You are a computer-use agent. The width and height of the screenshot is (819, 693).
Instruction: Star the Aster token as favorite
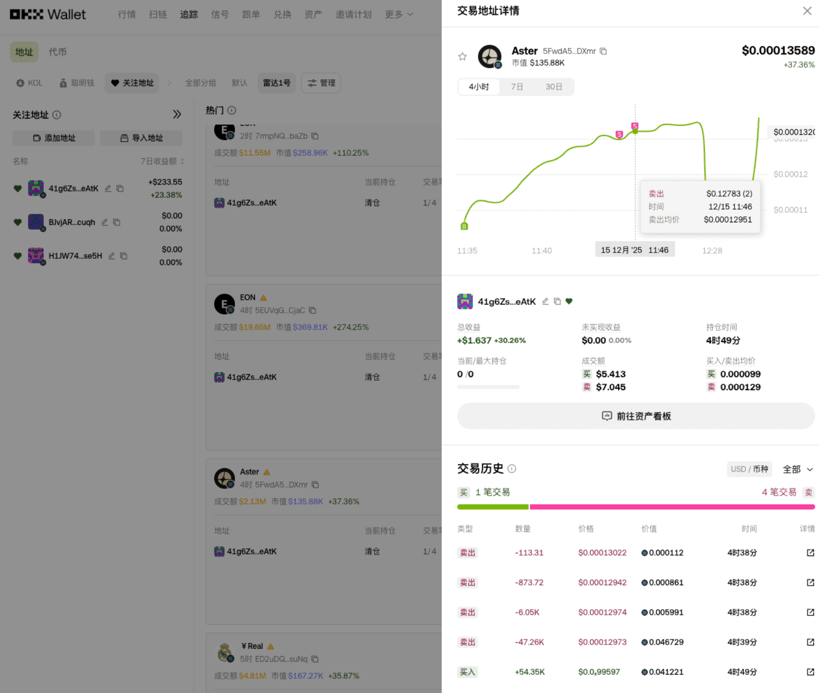[x=462, y=57]
